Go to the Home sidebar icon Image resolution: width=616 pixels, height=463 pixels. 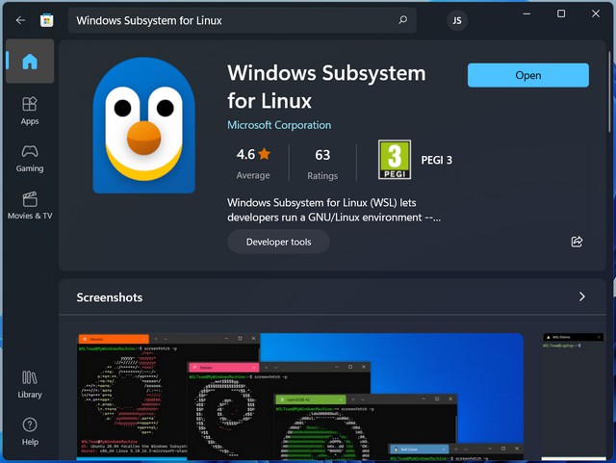30,63
